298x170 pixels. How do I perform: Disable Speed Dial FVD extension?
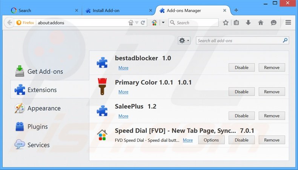coord(241,140)
